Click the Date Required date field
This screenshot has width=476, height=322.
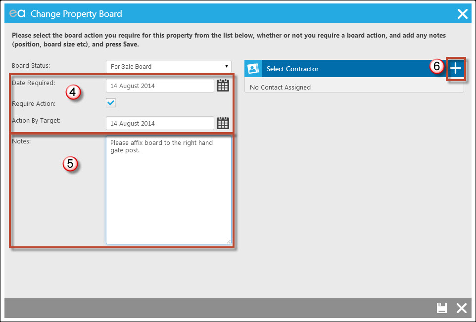click(x=160, y=86)
